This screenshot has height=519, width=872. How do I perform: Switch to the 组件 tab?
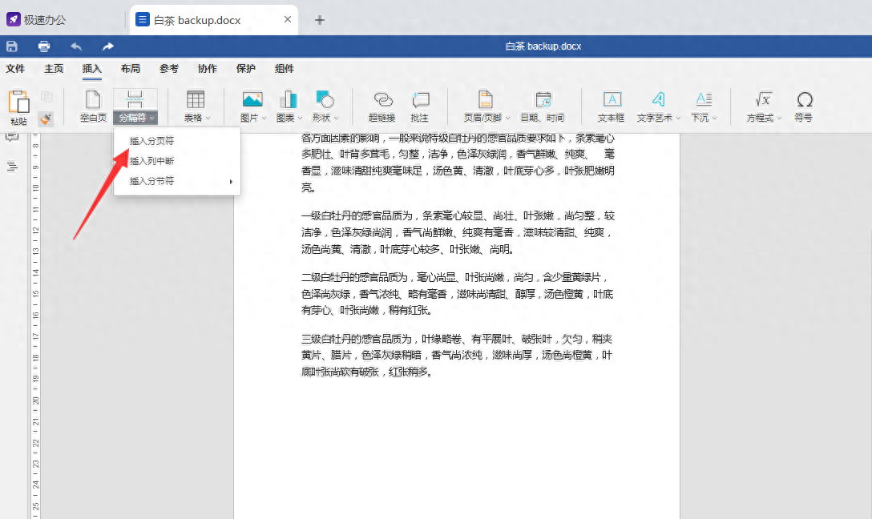click(x=285, y=69)
